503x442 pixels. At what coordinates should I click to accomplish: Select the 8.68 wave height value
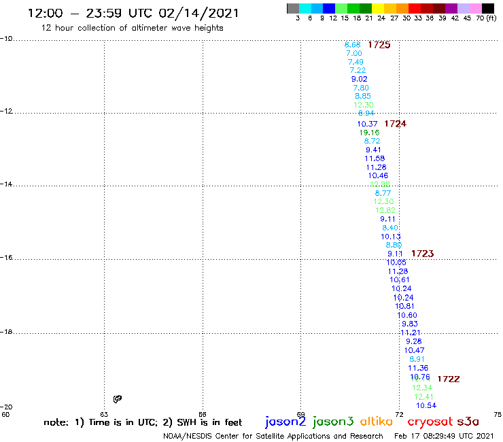pyautogui.click(x=353, y=45)
